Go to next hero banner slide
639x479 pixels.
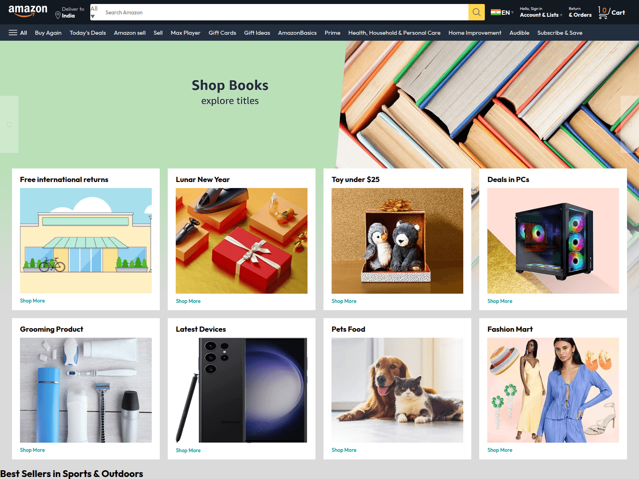(630, 125)
